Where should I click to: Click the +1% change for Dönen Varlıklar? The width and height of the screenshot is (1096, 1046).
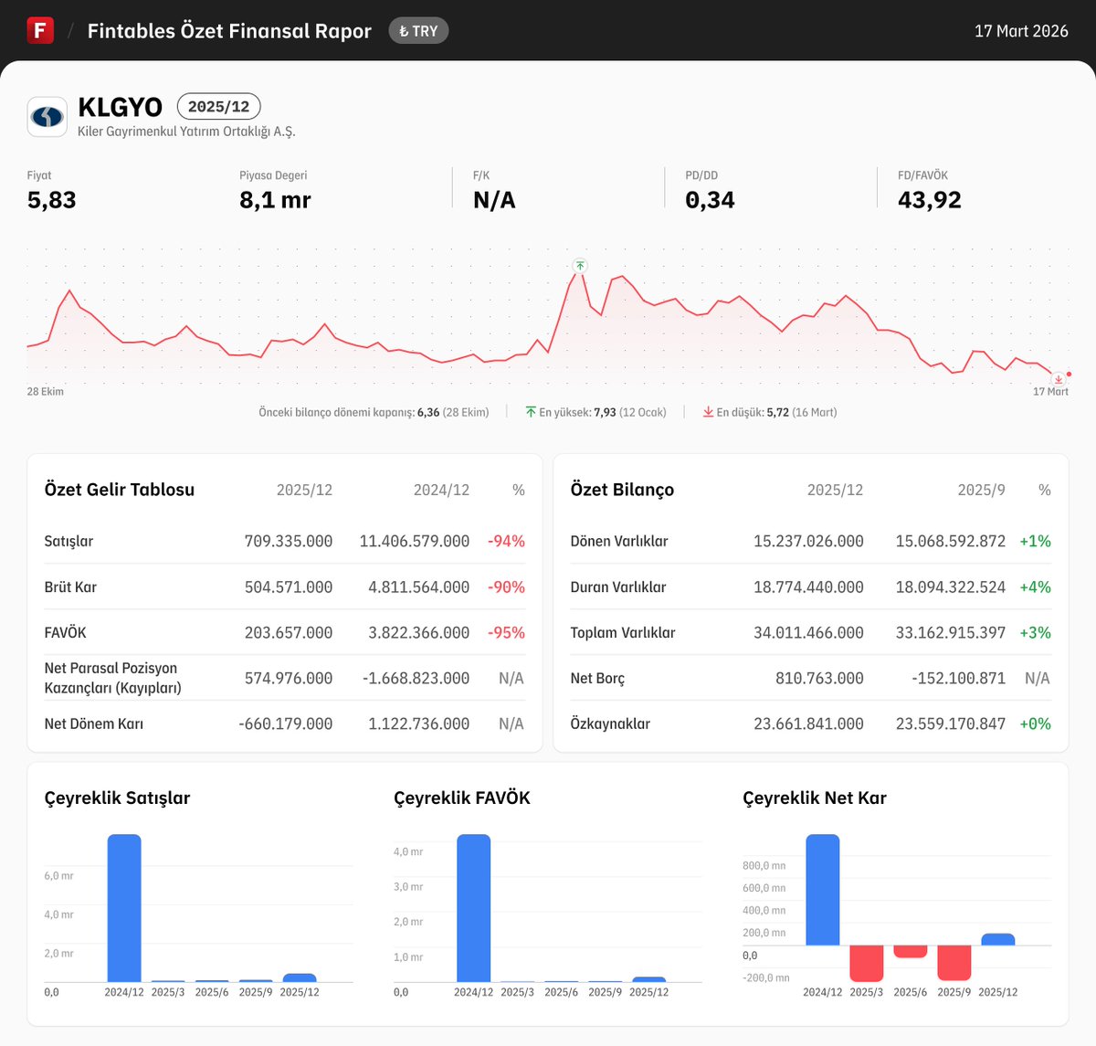pyautogui.click(x=1035, y=541)
